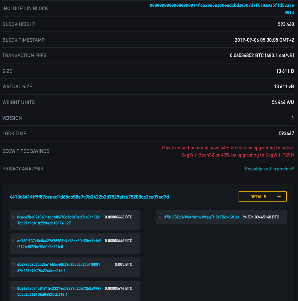
Task: Click the weight units value 54 444 WU
Action: 283,102
